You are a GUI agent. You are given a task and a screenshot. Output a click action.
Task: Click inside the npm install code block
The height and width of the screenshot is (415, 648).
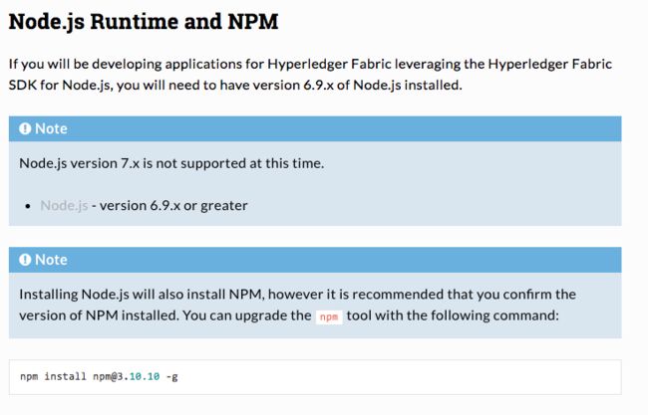315,377
